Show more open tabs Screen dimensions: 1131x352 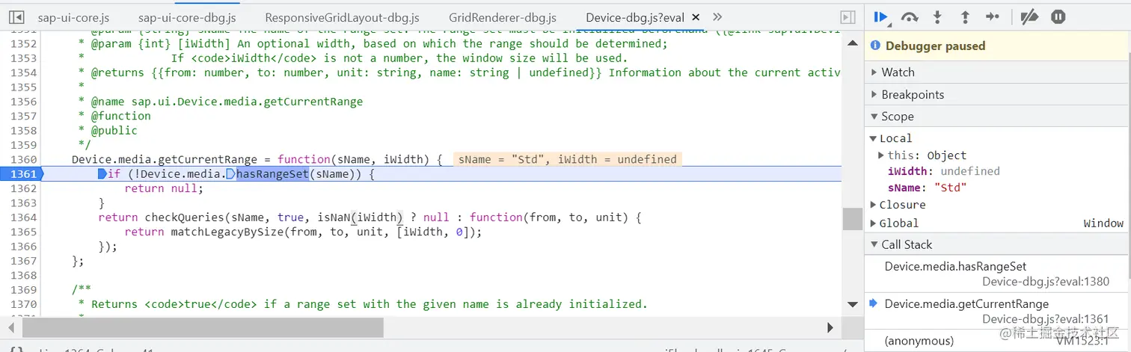pos(717,16)
